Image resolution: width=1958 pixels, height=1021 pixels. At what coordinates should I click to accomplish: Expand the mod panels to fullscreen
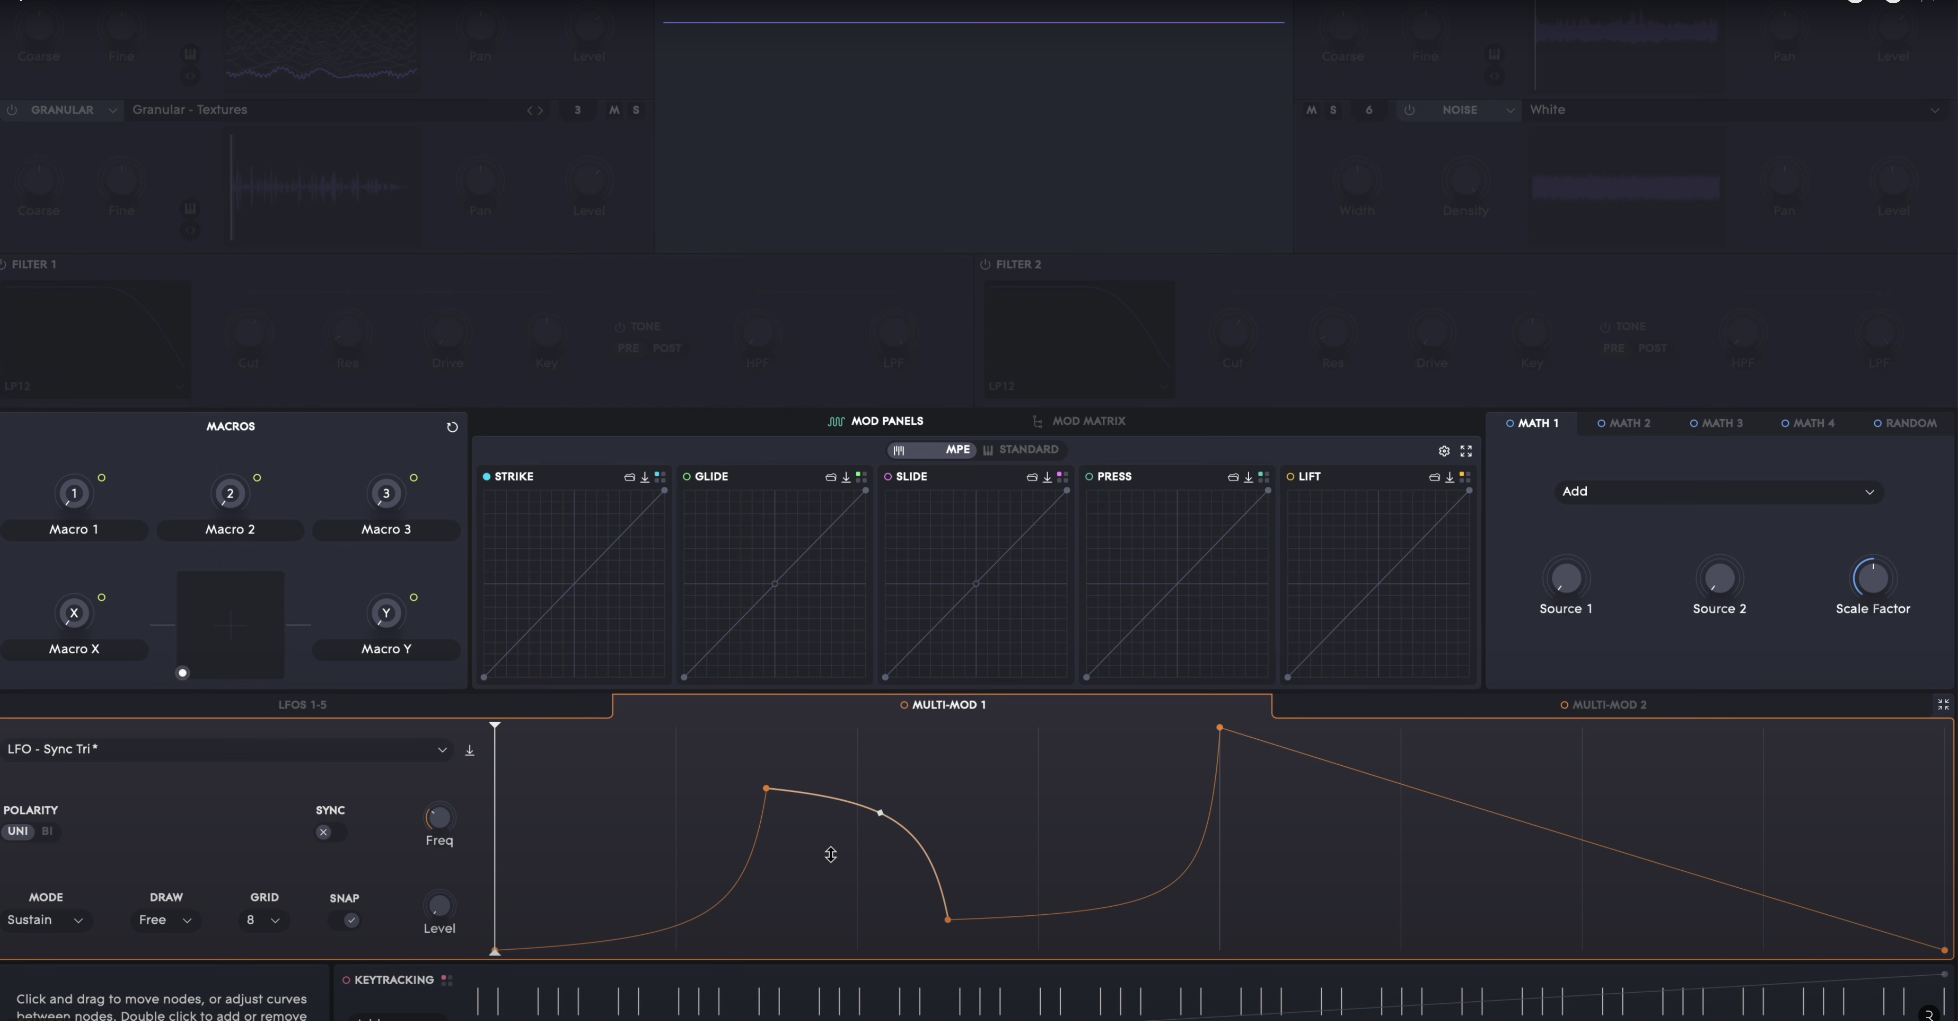click(x=1466, y=451)
